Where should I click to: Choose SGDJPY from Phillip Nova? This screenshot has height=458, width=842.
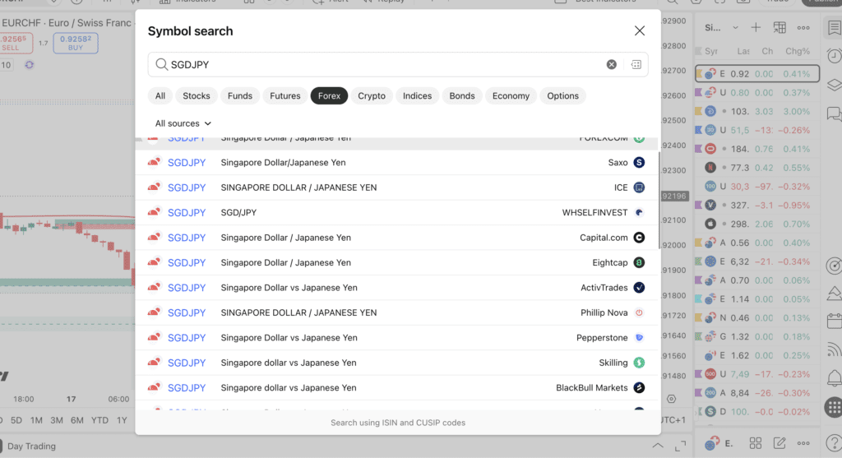point(397,312)
